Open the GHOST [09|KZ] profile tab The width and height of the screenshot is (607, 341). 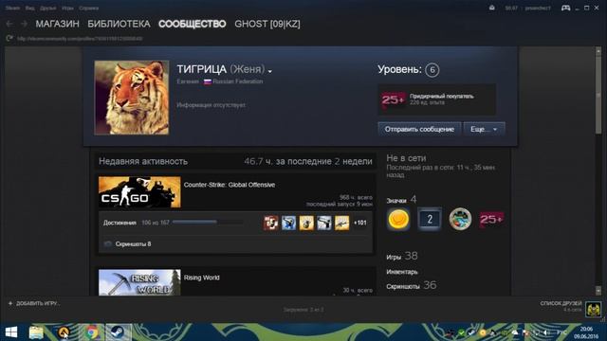point(267,24)
